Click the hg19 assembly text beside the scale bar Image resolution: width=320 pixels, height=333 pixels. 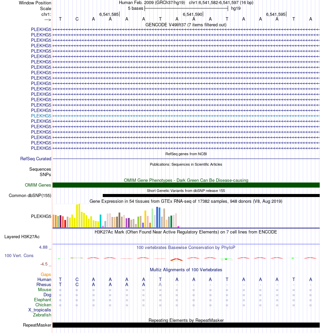click(236, 8)
